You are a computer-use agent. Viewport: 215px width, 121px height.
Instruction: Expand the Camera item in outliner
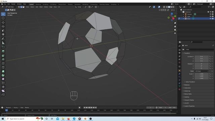tap(183, 14)
